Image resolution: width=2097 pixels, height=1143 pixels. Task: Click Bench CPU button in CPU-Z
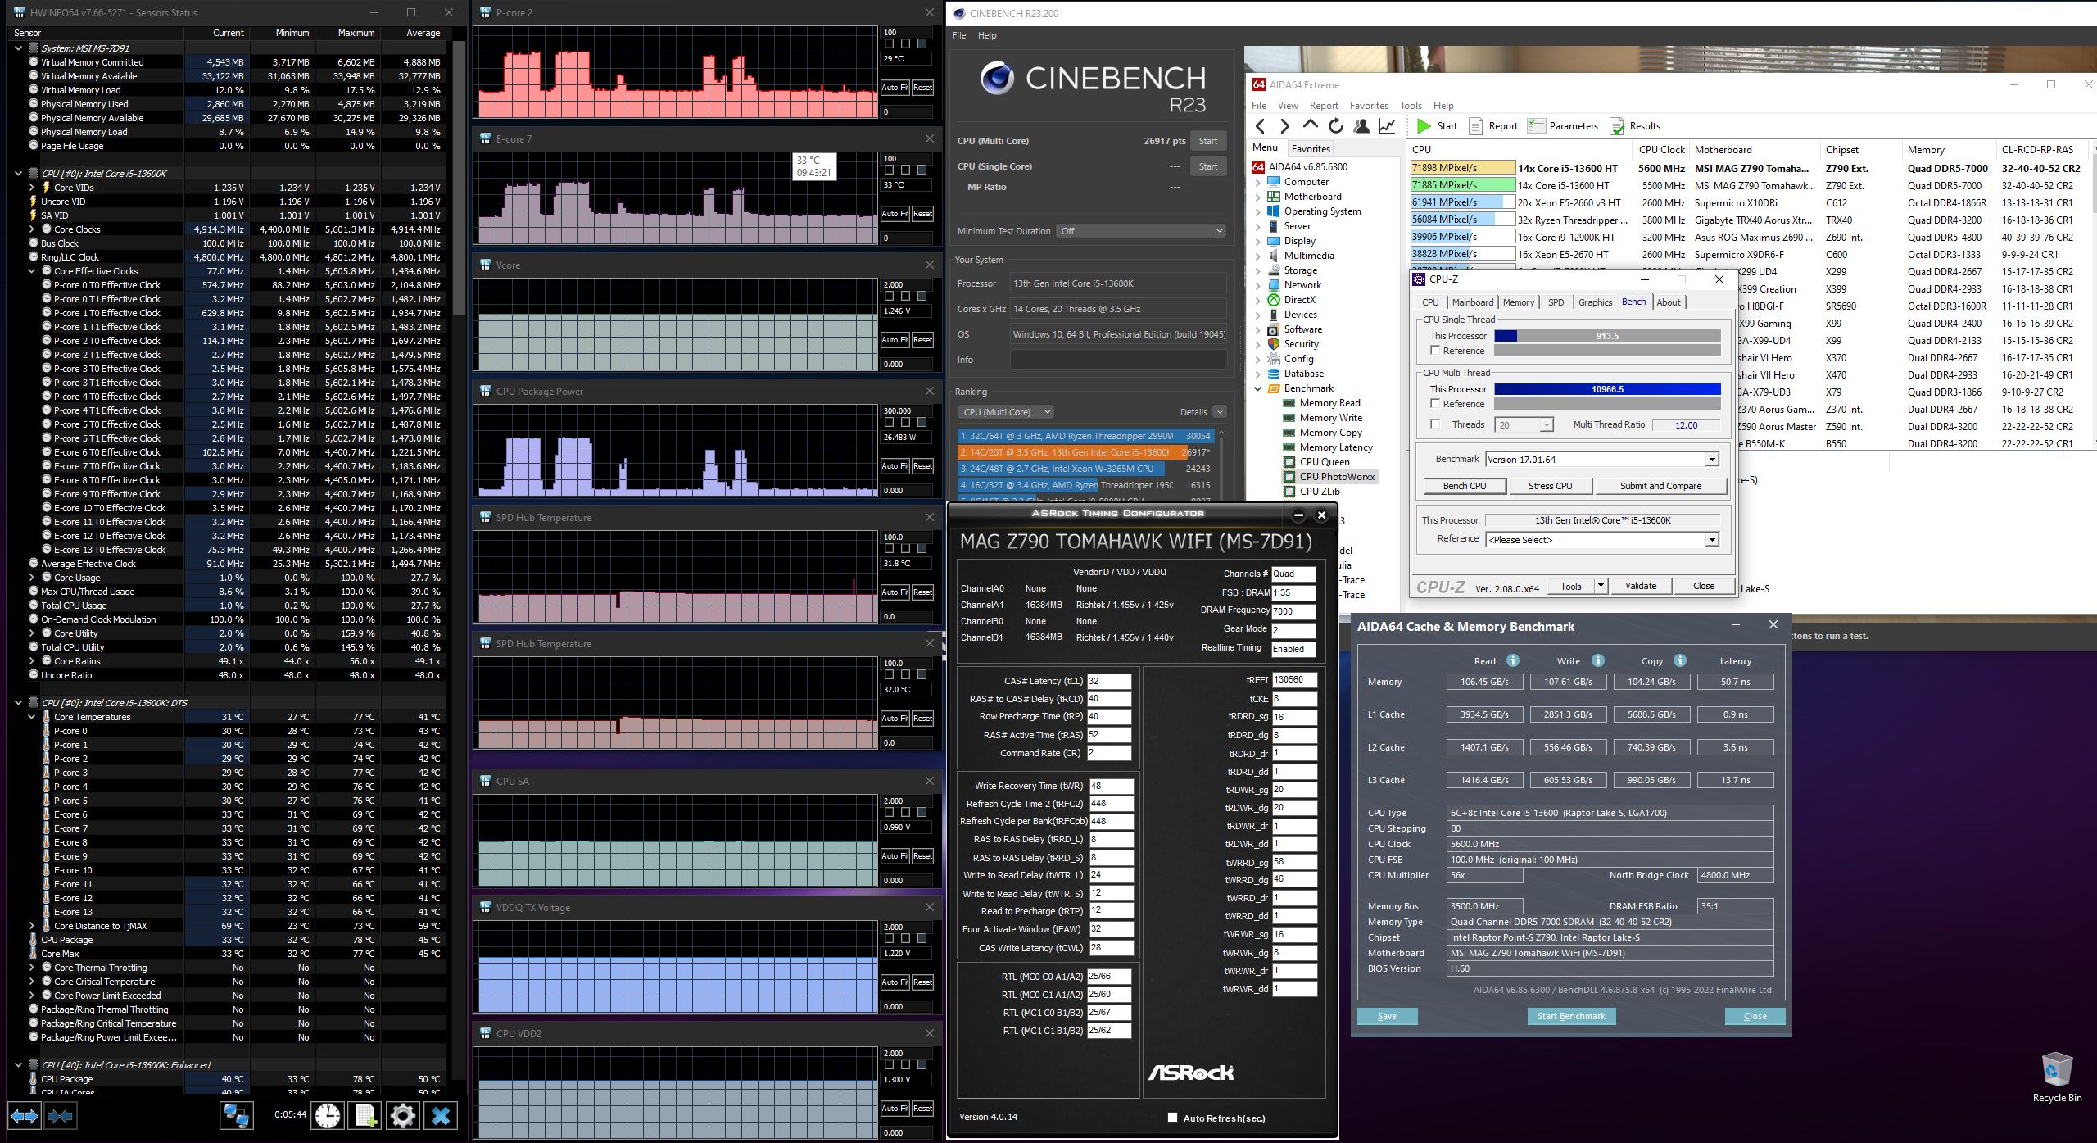point(1465,486)
